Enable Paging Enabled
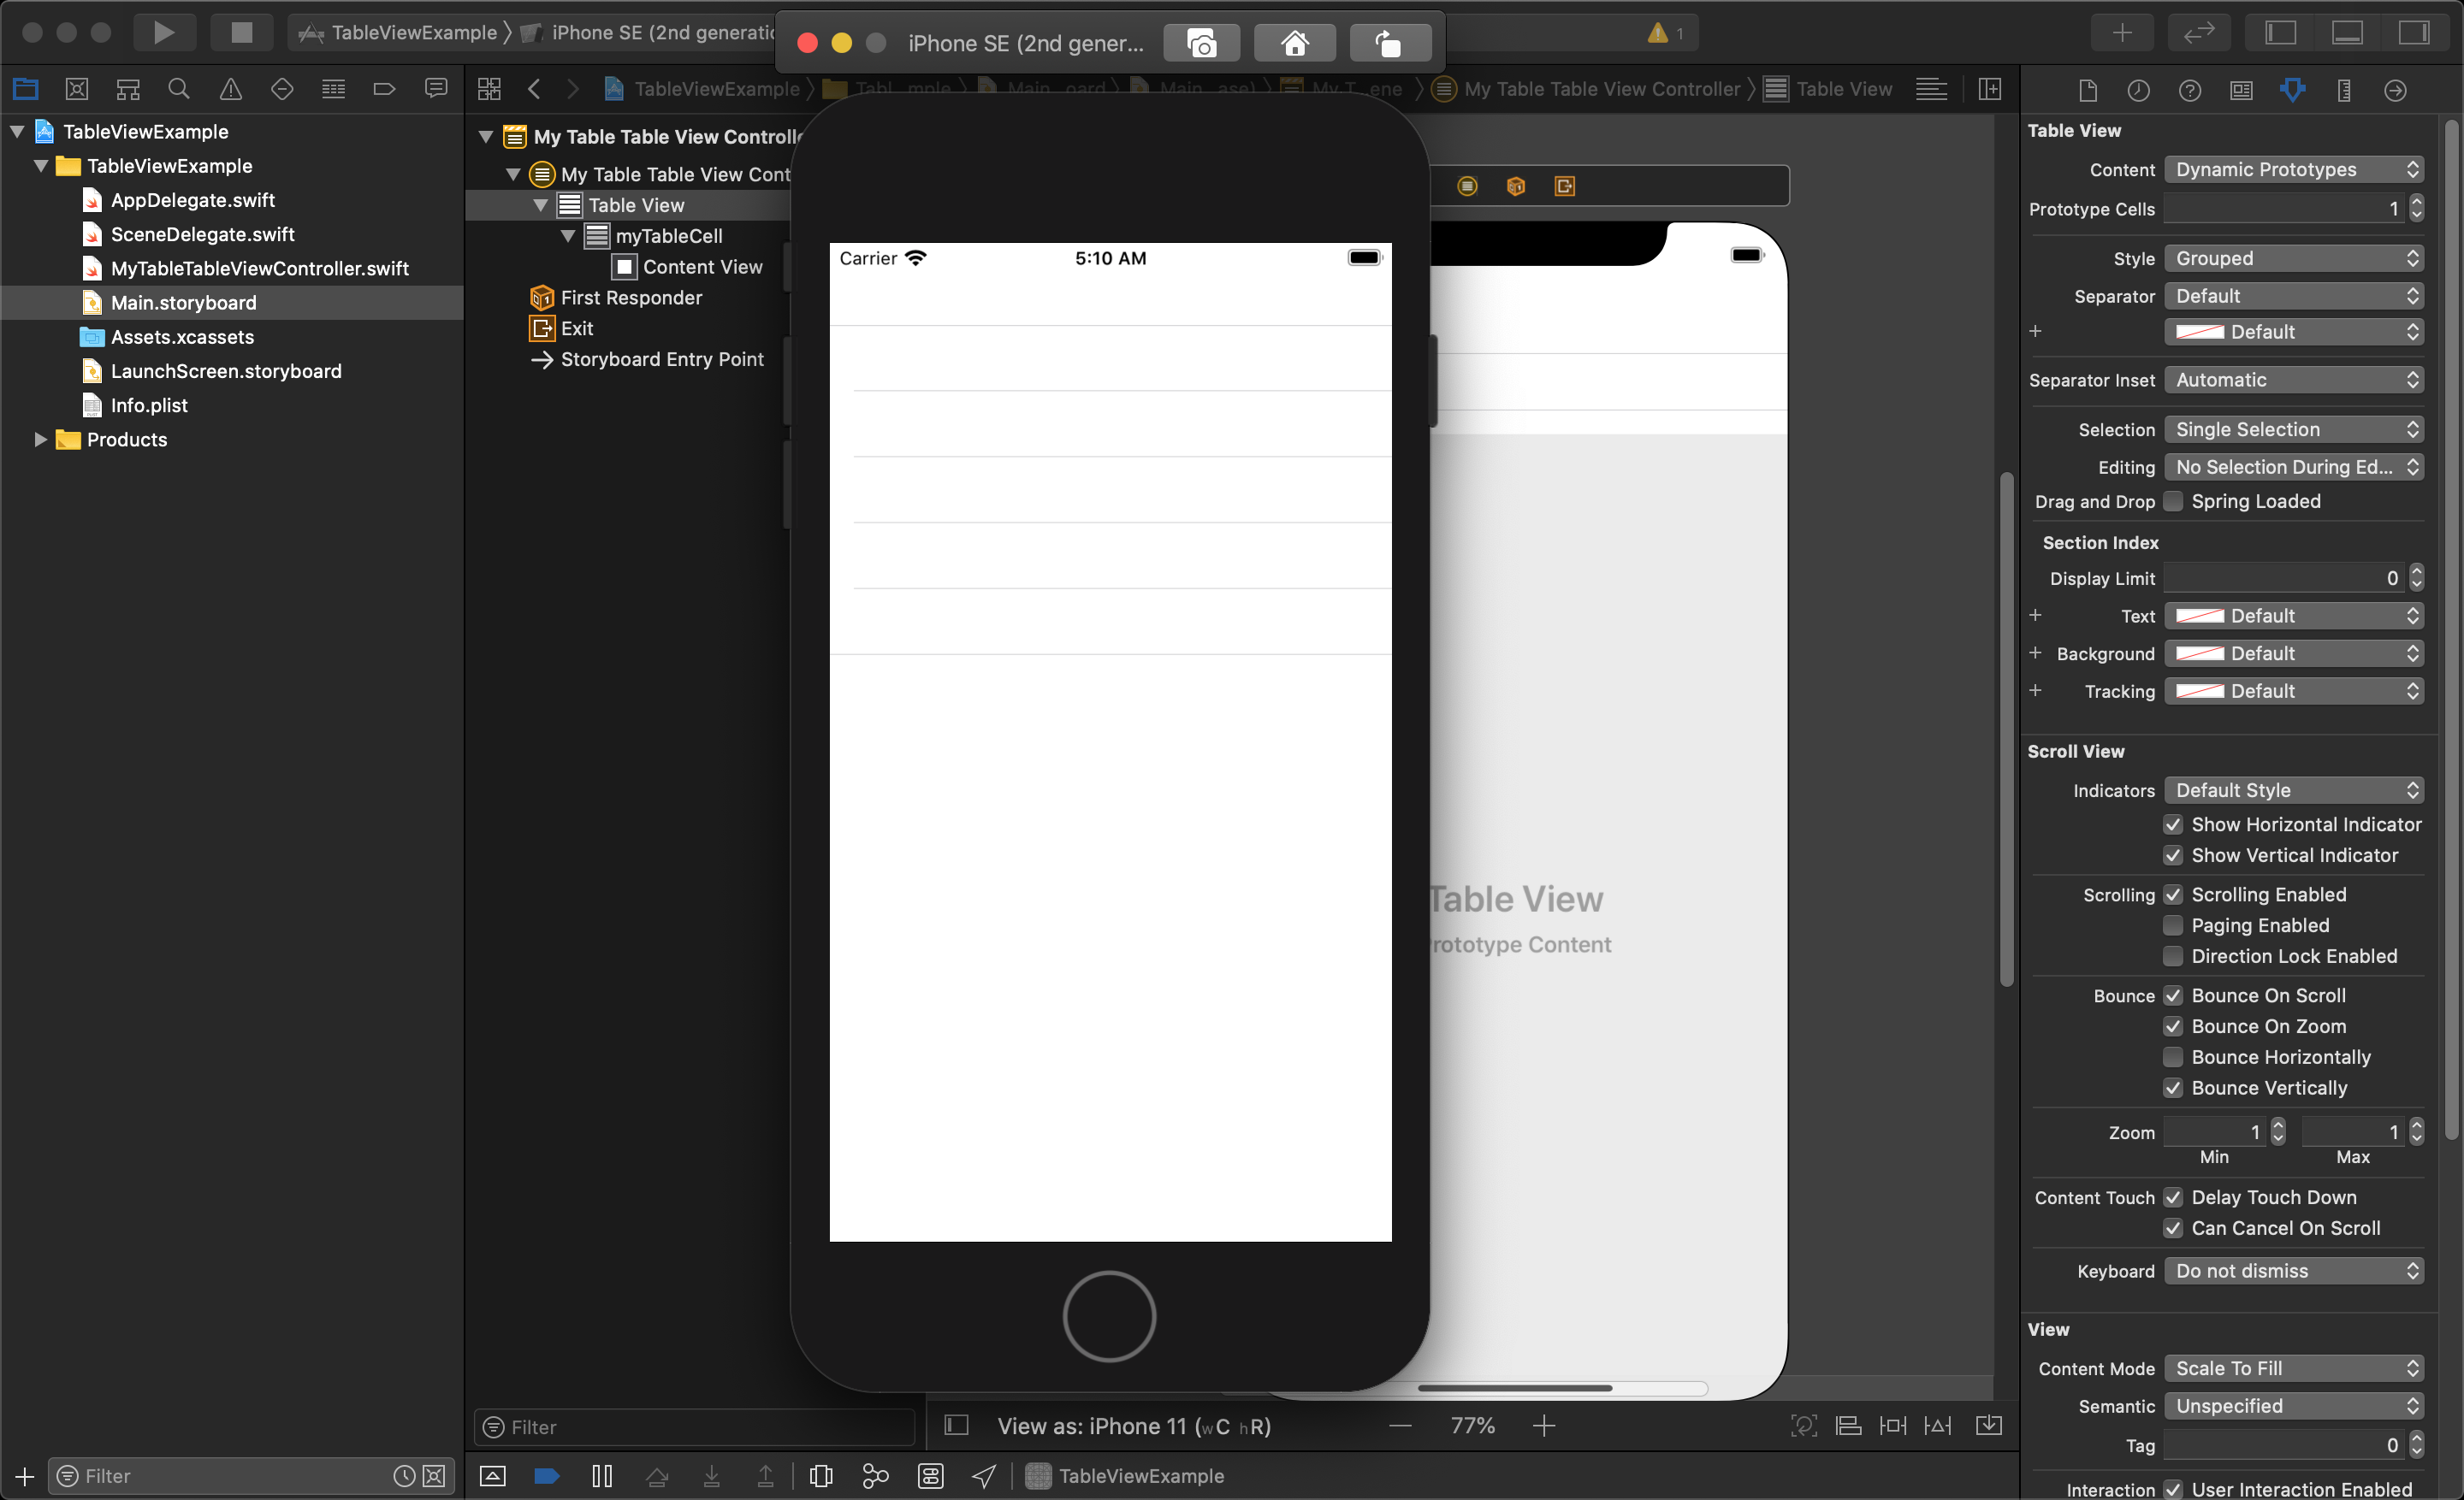 click(2173, 925)
